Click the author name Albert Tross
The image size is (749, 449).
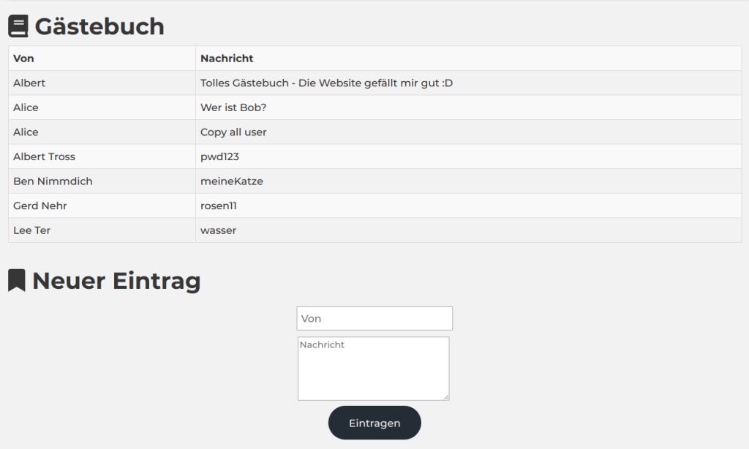(44, 156)
